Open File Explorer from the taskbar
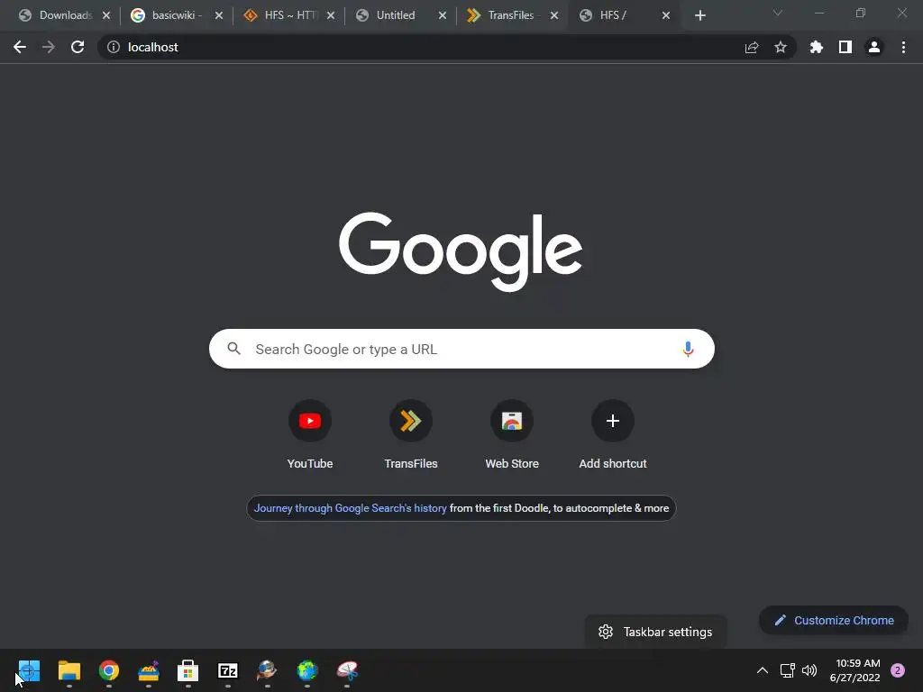Viewport: 923px width, 692px height. click(x=69, y=670)
